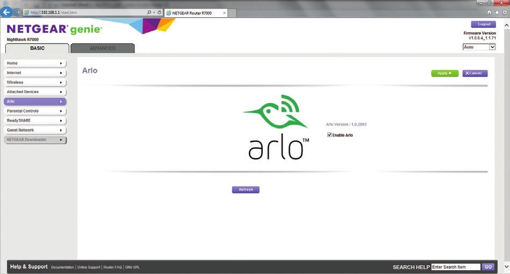Open the Documentation link

pos(62,267)
